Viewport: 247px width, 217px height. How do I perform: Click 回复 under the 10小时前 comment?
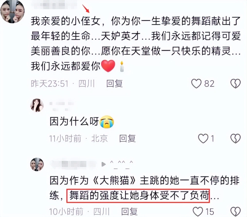(129, 212)
